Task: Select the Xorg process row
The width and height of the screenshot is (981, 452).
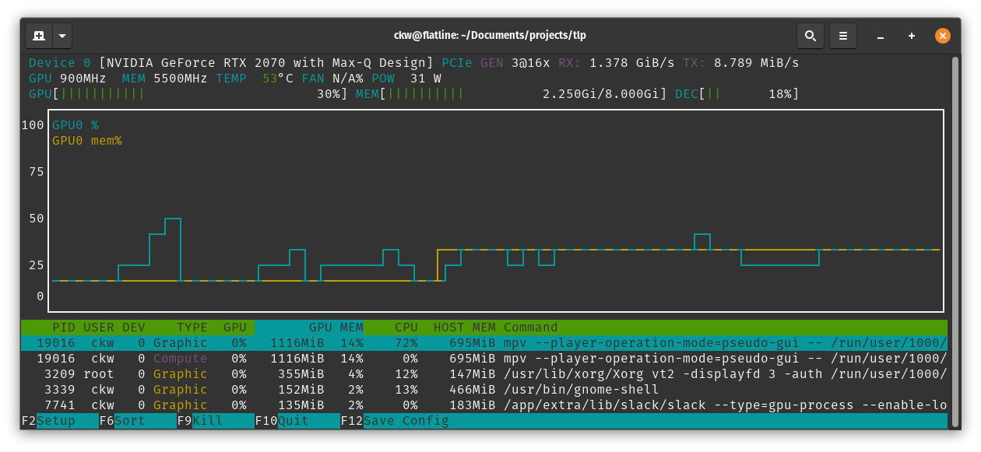Action: pos(311,373)
